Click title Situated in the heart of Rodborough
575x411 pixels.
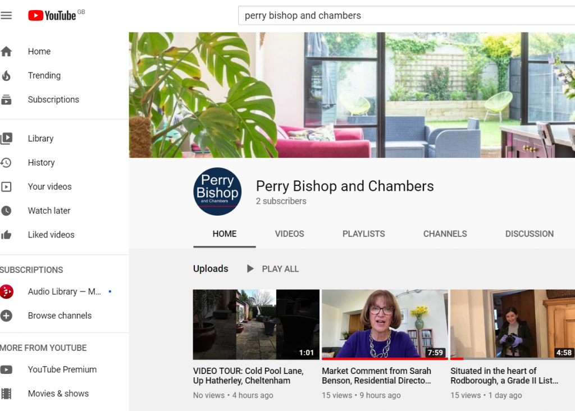(504, 376)
